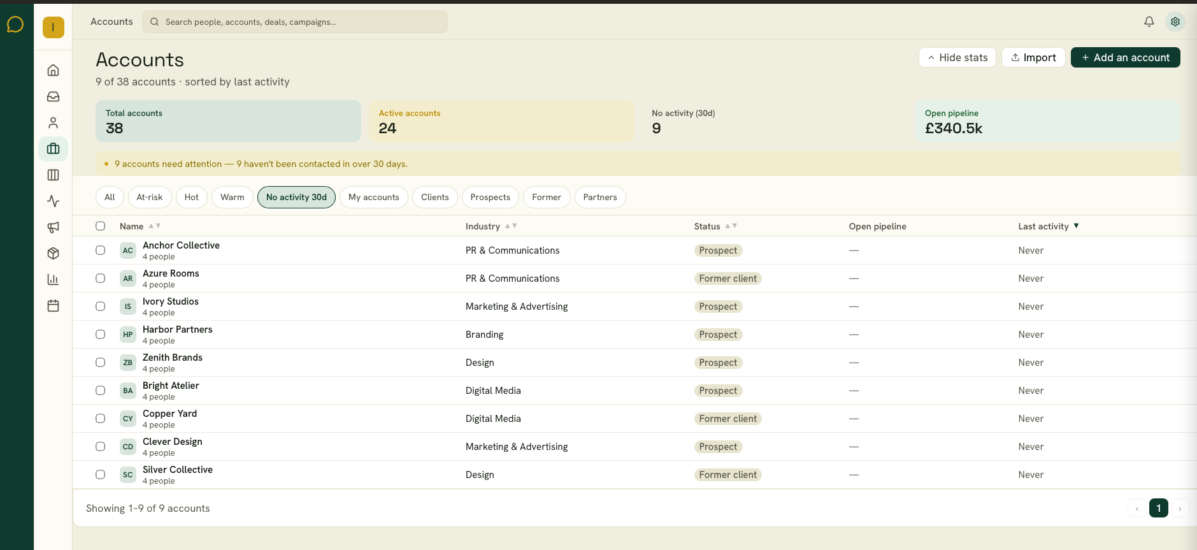Sort by the Name column arrows
The height and width of the screenshot is (550, 1197).
coord(155,226)
